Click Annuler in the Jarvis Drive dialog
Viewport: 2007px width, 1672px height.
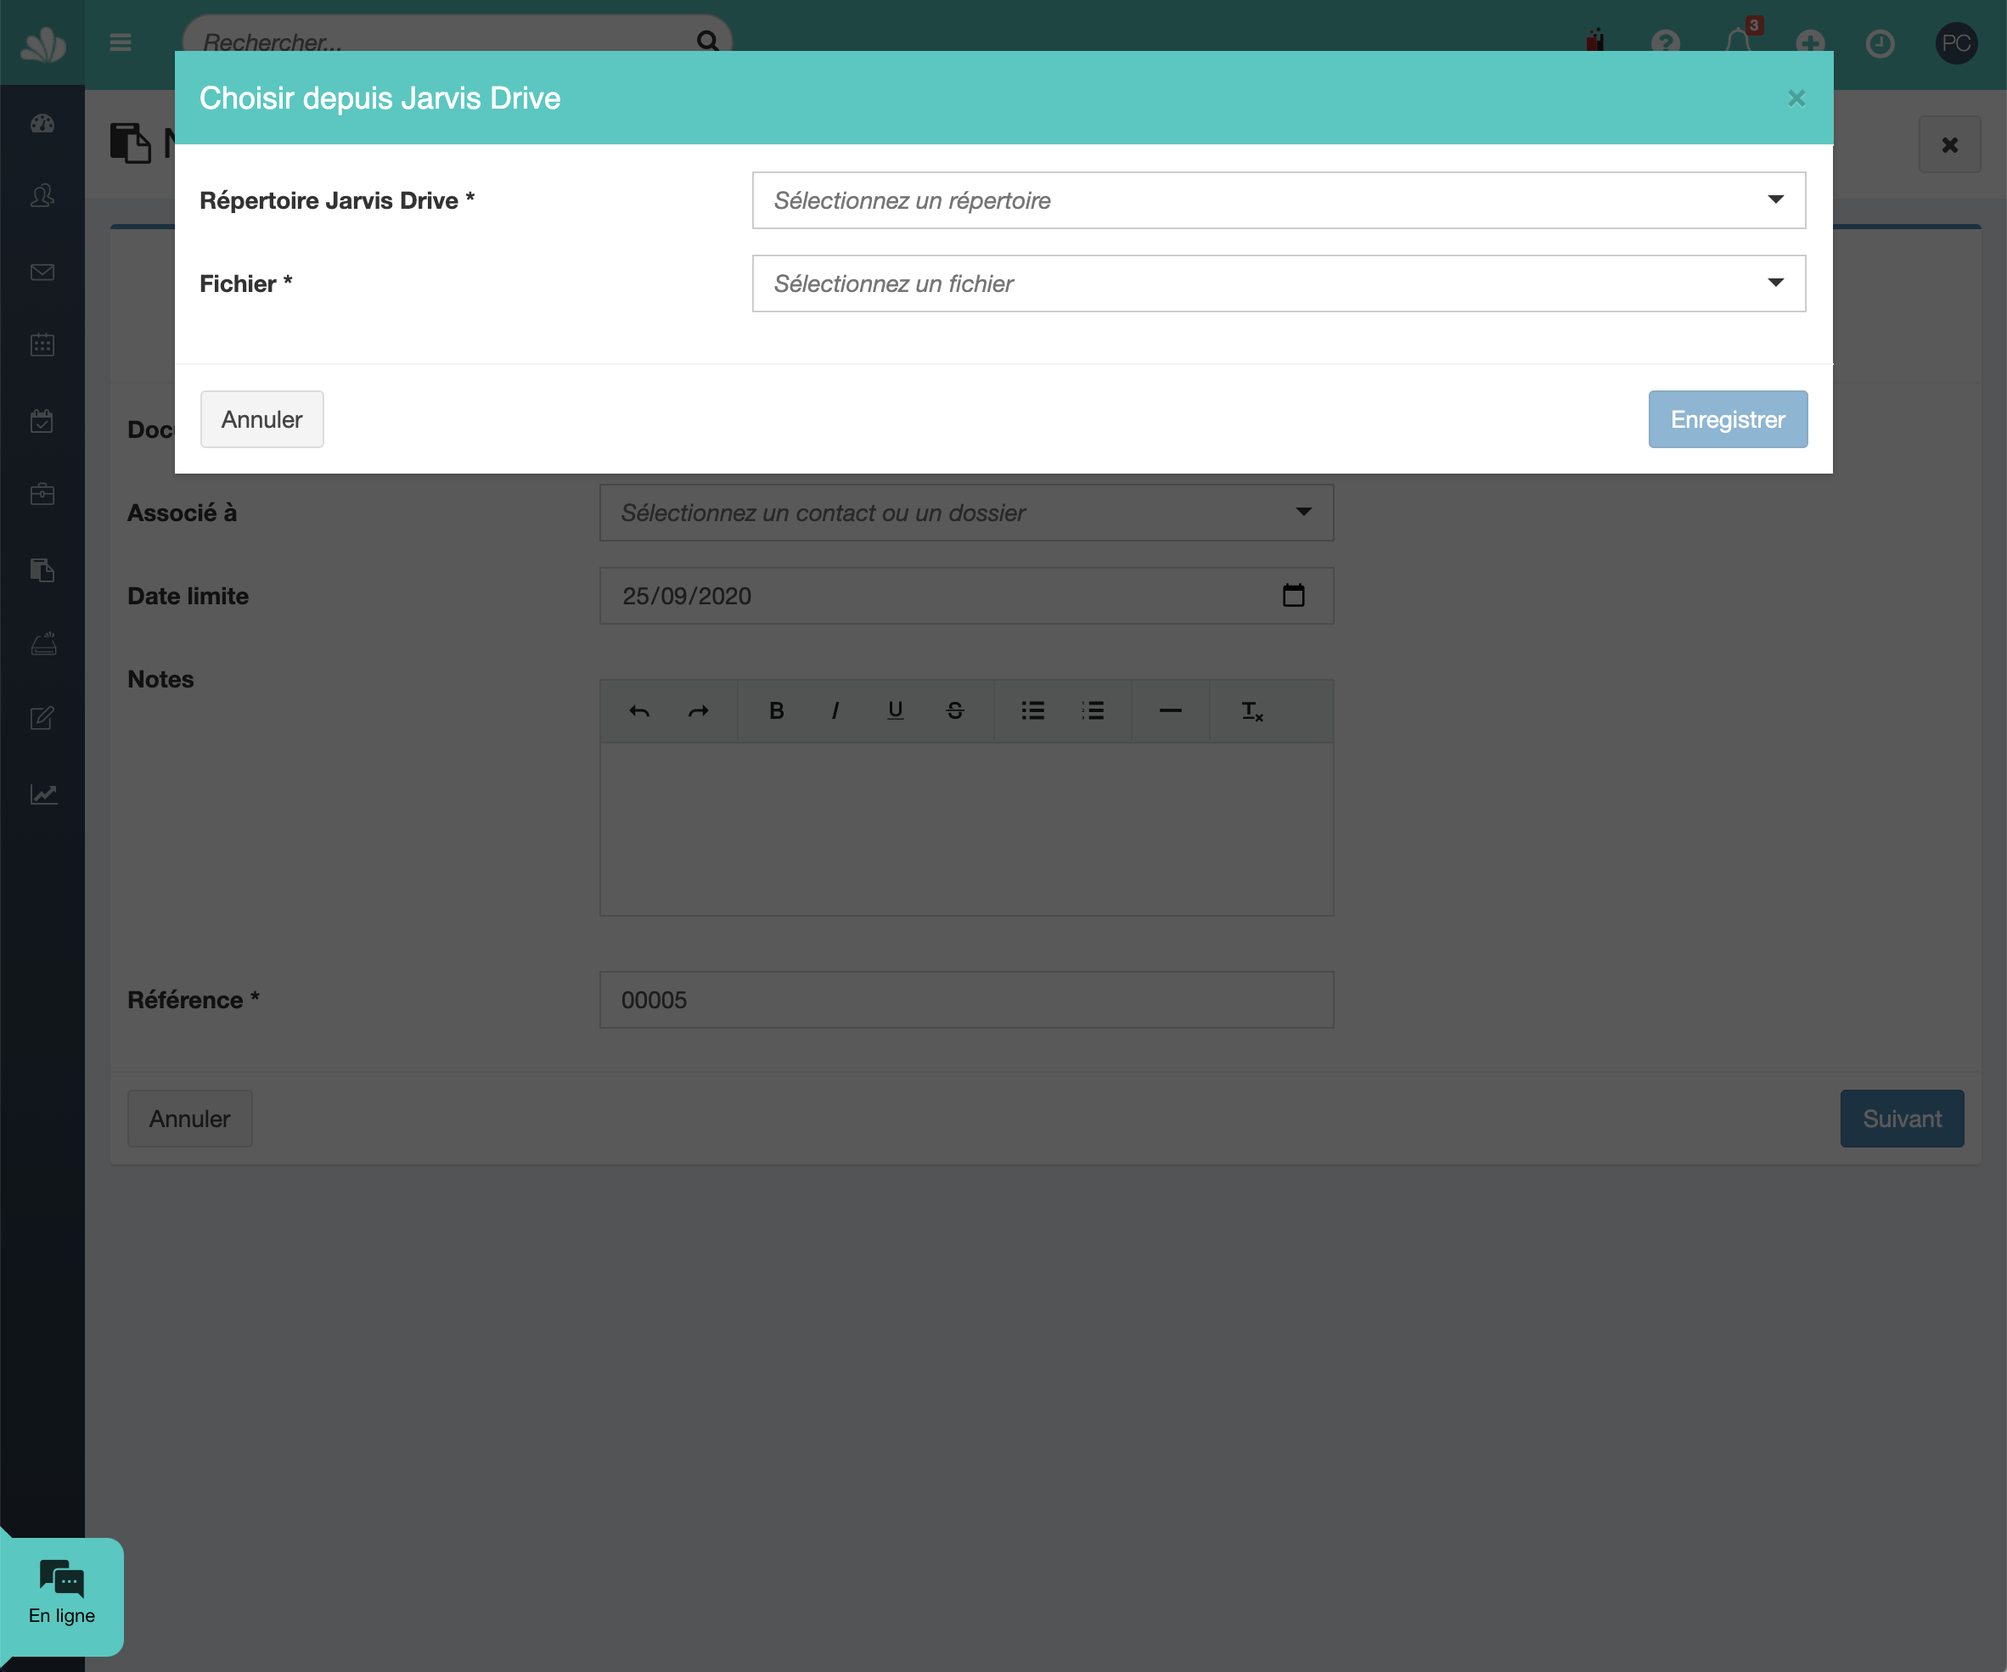point(261,419)
